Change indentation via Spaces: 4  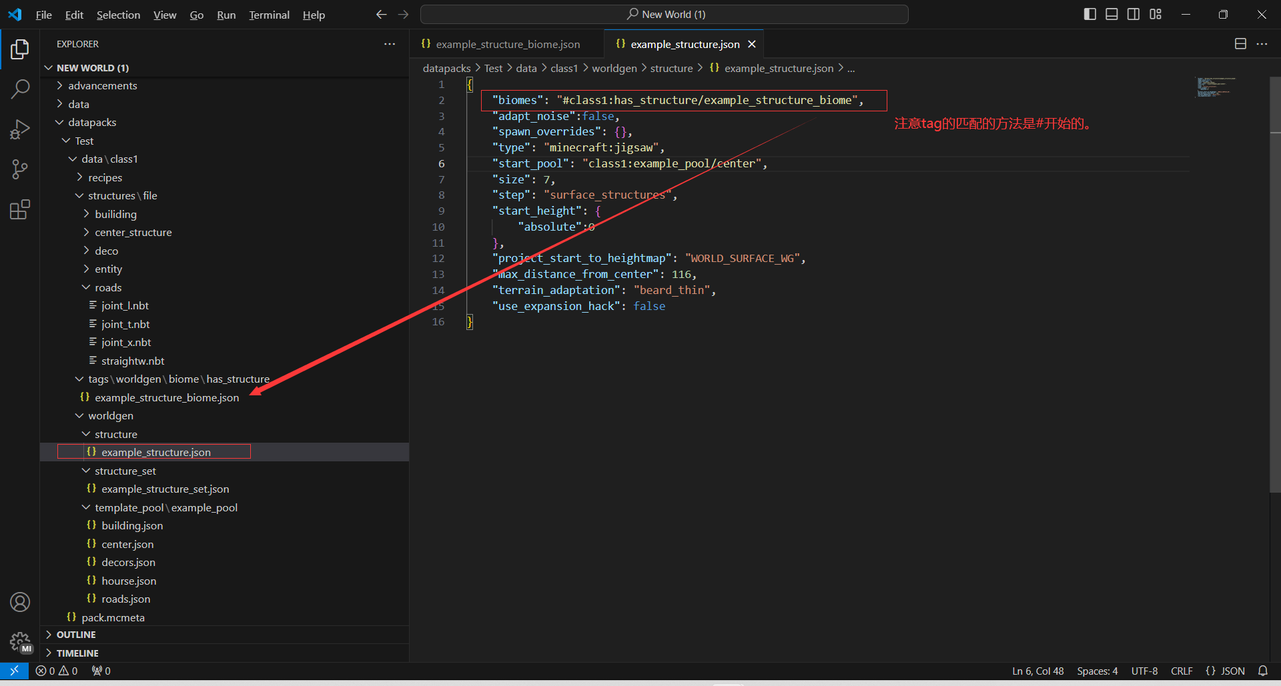1097,671
